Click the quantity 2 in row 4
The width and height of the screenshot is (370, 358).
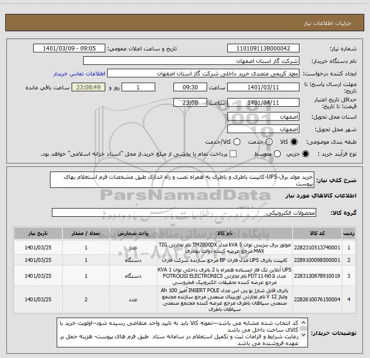pos(86,299)
